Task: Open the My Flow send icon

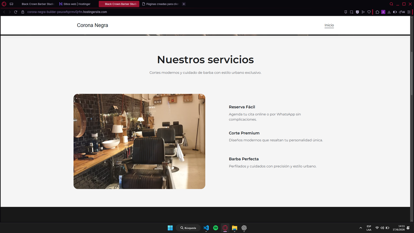Action: coord(363,12)
